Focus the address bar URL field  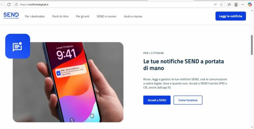click(x=113, y=5)
